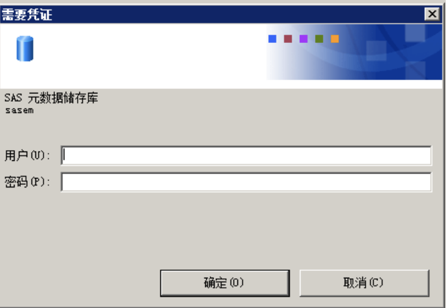
Task: Click the translucent square at banner top right
Action: [x=415, y=33]
